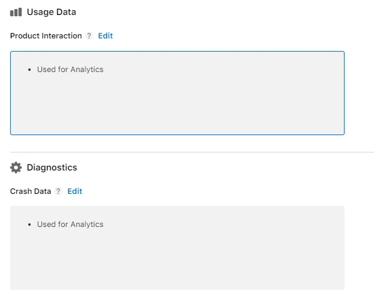Image resolution: width=374 pixels, height=305 pixels.
Task: Open the Product Interaction help question mark
Action: [x=89, y=35]
